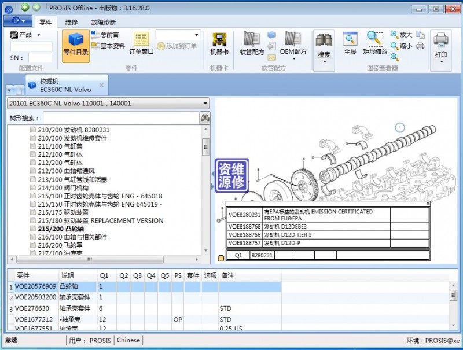Image resolution: width=463 pixels, height=350 pixels.
Task: Click the yellow note icon under the diagram
Action: [x=221, y=258]
